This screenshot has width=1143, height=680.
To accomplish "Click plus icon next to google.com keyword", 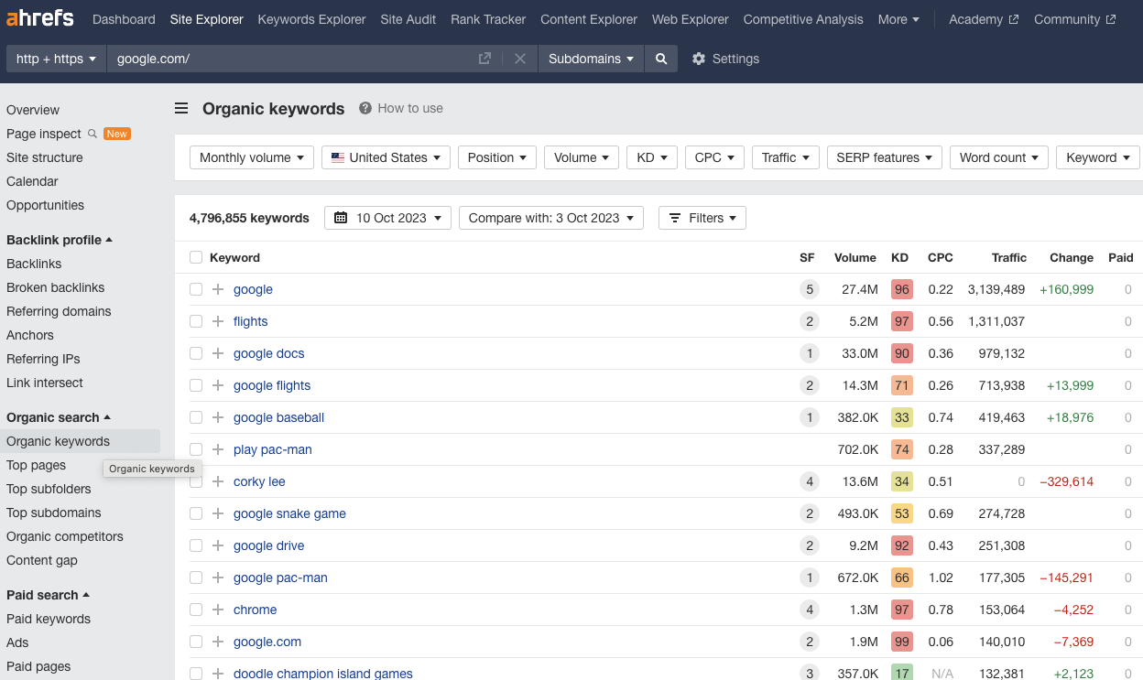I will click(218, 642).
